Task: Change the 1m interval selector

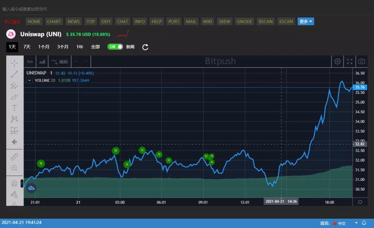Action: pyautogui.click(x=30, y=62)
